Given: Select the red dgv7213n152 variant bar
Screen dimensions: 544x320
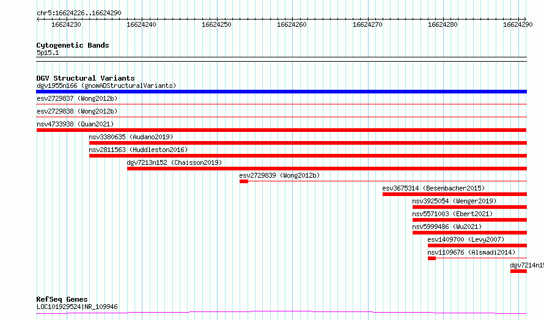Looking at the screenshot, I should click(327, 169).
